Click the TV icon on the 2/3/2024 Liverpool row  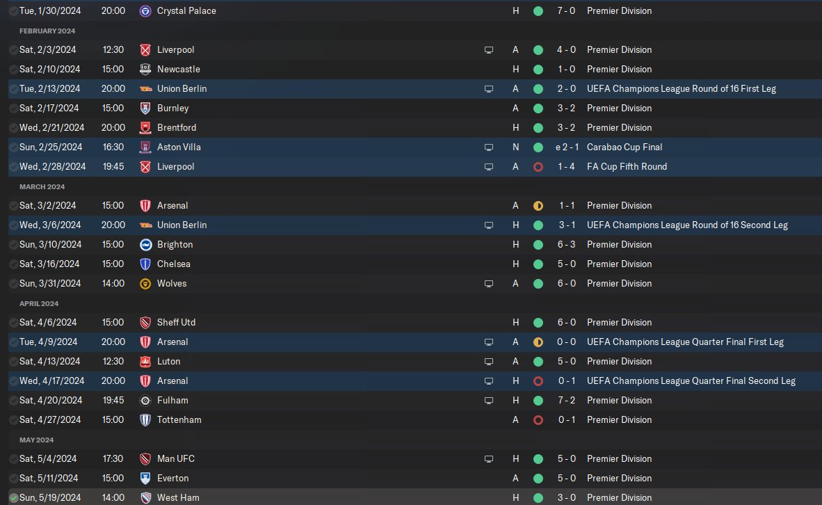coord(489,50)
